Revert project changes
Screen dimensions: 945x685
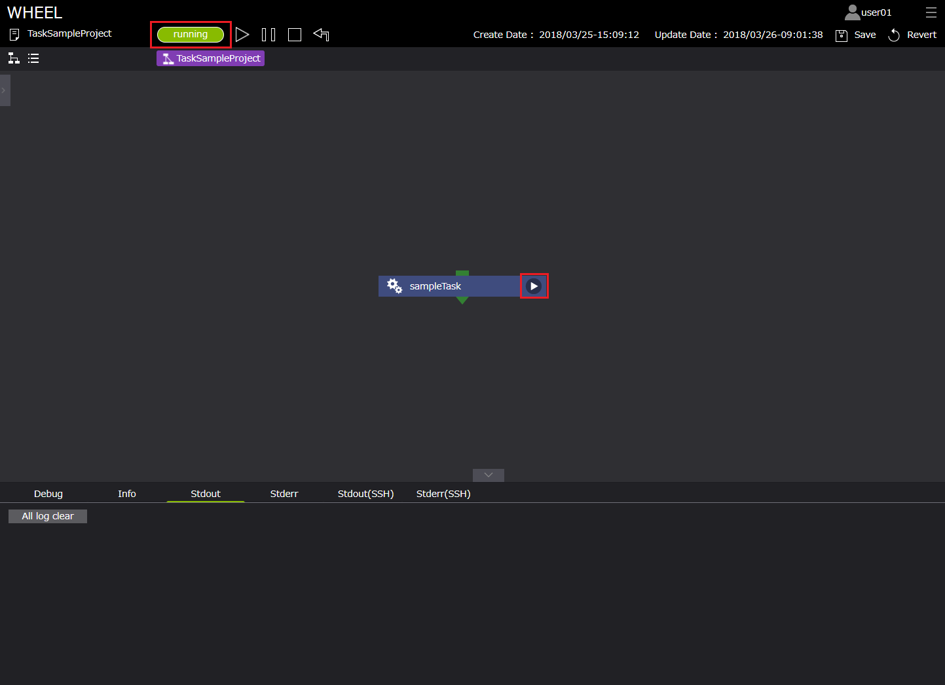pos(894,35)
